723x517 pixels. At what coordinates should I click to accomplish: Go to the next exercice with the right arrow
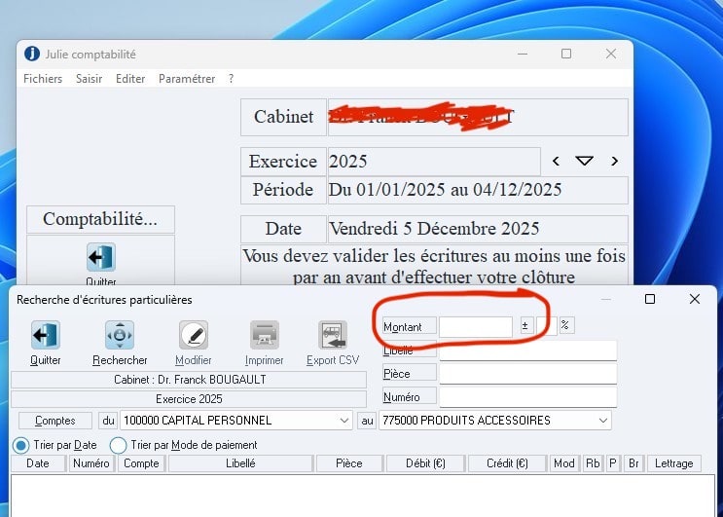[614, 162]
